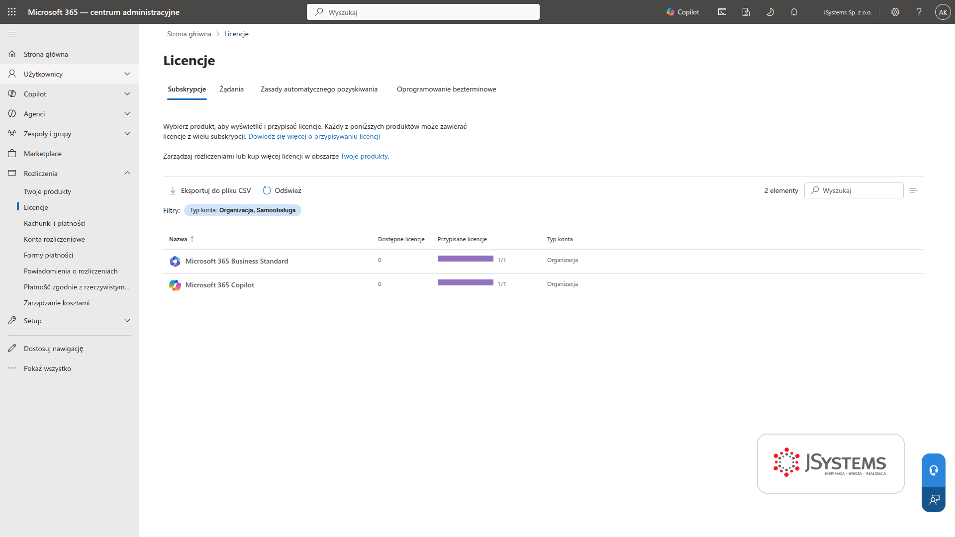Image resolution: width=955 pixels, height=537 pixels.
Task: Click the Setup wrench icon
Action: click(12, 320)
